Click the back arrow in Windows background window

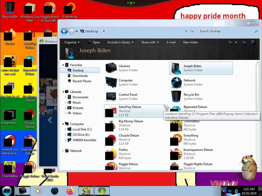50,120
